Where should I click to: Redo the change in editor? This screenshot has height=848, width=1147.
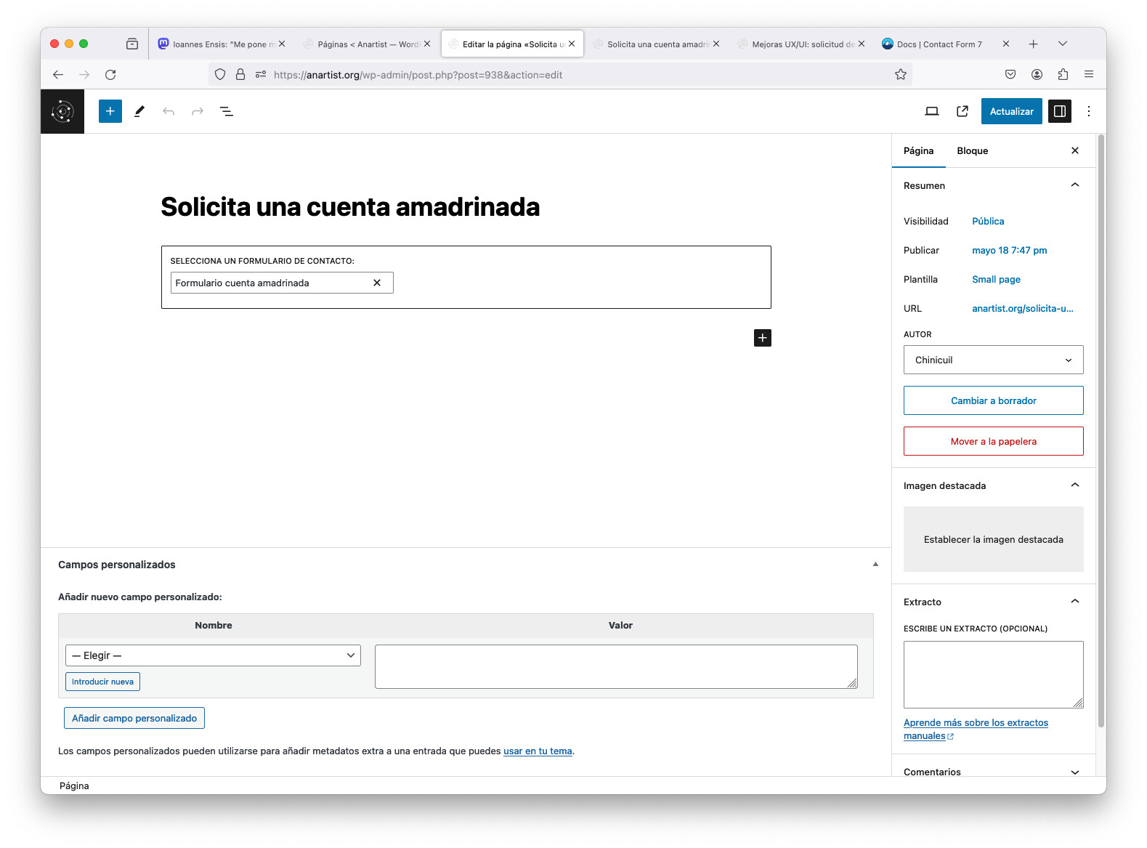point(198,111)
